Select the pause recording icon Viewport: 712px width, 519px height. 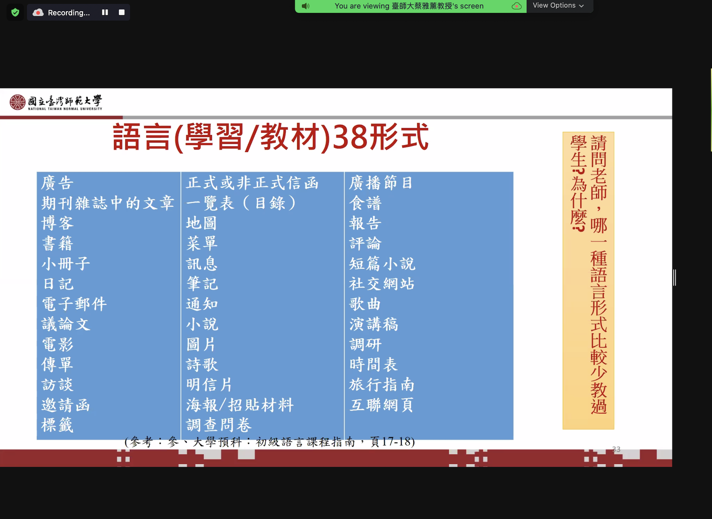[105, 12]
